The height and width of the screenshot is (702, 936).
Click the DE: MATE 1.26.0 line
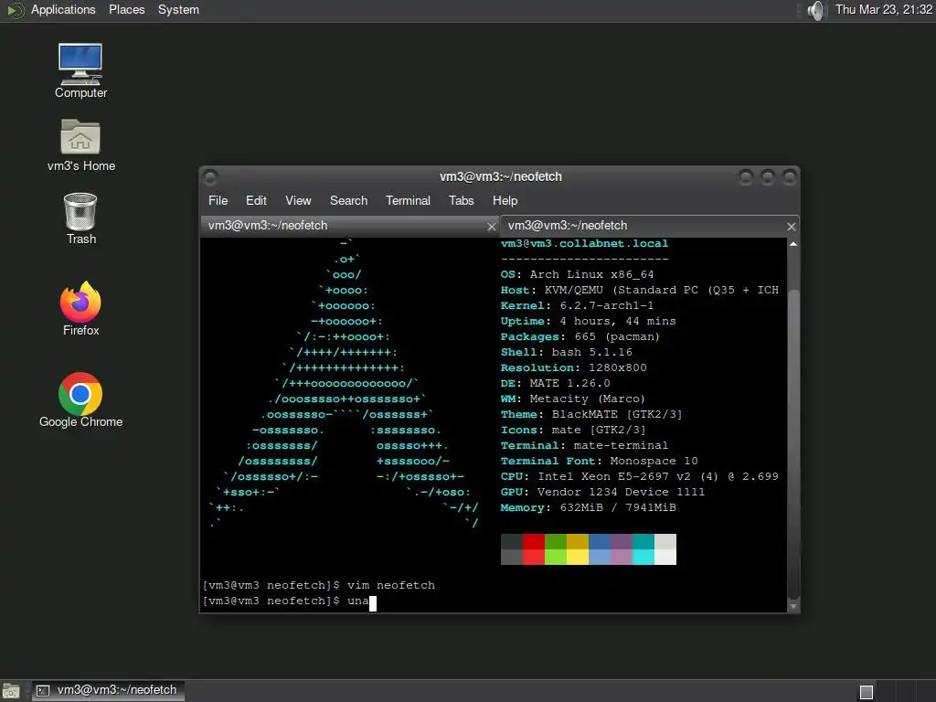pos(555,383)
